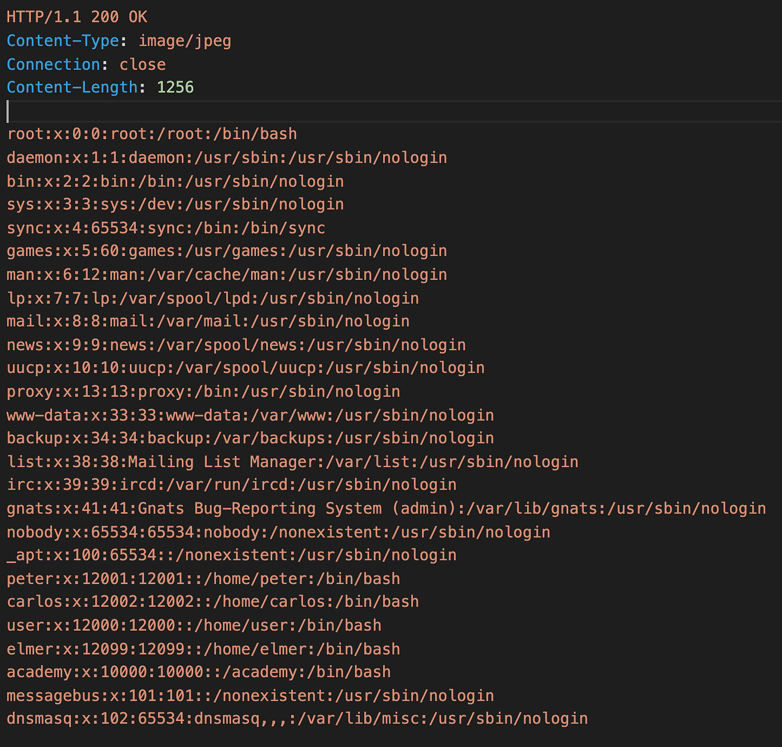Screen dimensions: 782x747
Task: Click the HTTP/1.1 200 OK status line
Action: pyautogui.click(x=77, y=17)
